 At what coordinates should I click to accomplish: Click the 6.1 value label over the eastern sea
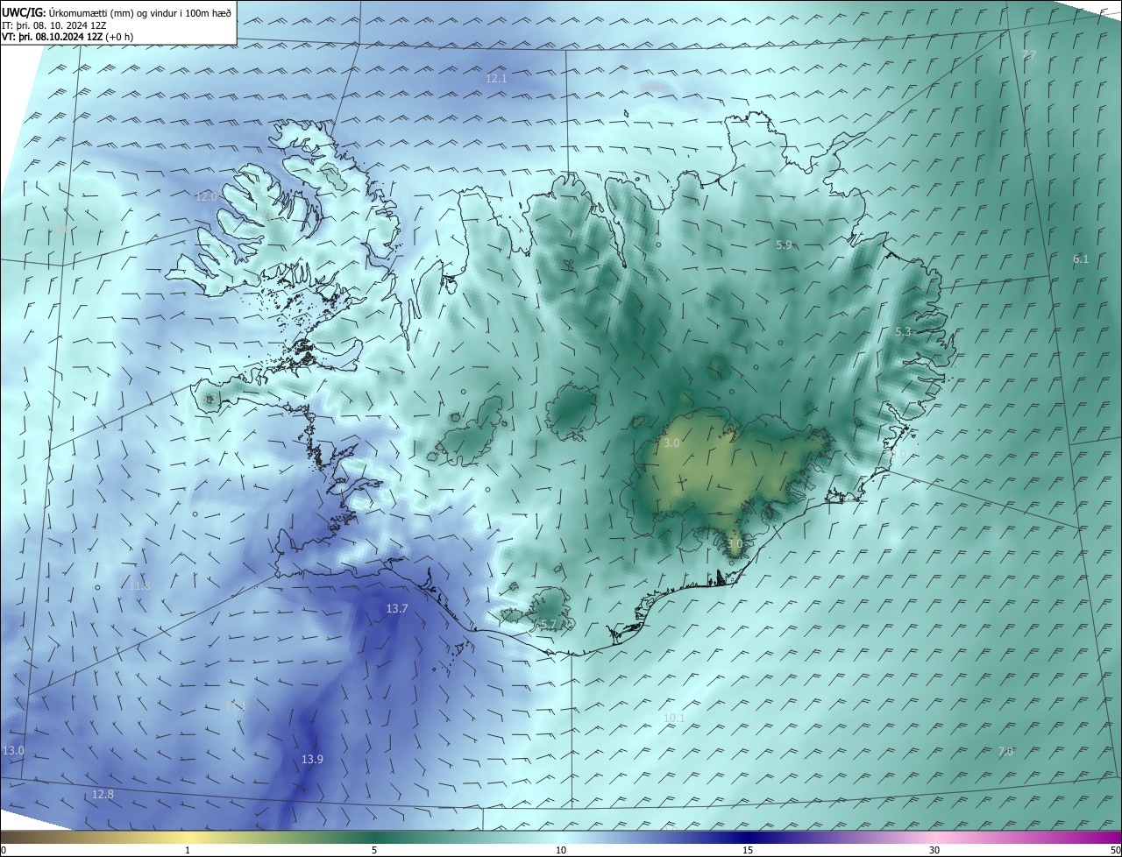click(1080, 259)
